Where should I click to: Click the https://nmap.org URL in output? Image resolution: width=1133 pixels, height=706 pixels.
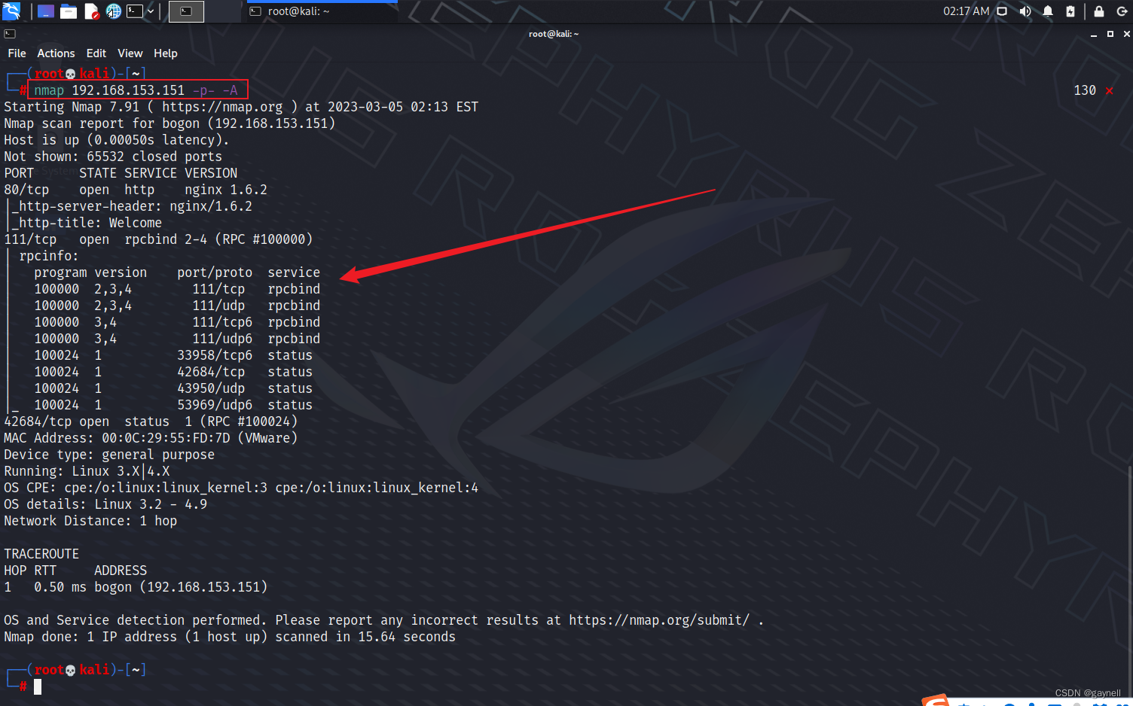(x=222, y=107)
